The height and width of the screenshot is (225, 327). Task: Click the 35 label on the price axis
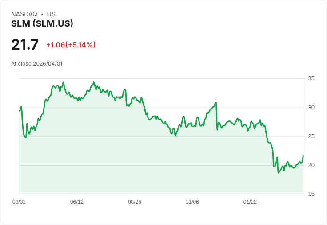pos(311,78)
